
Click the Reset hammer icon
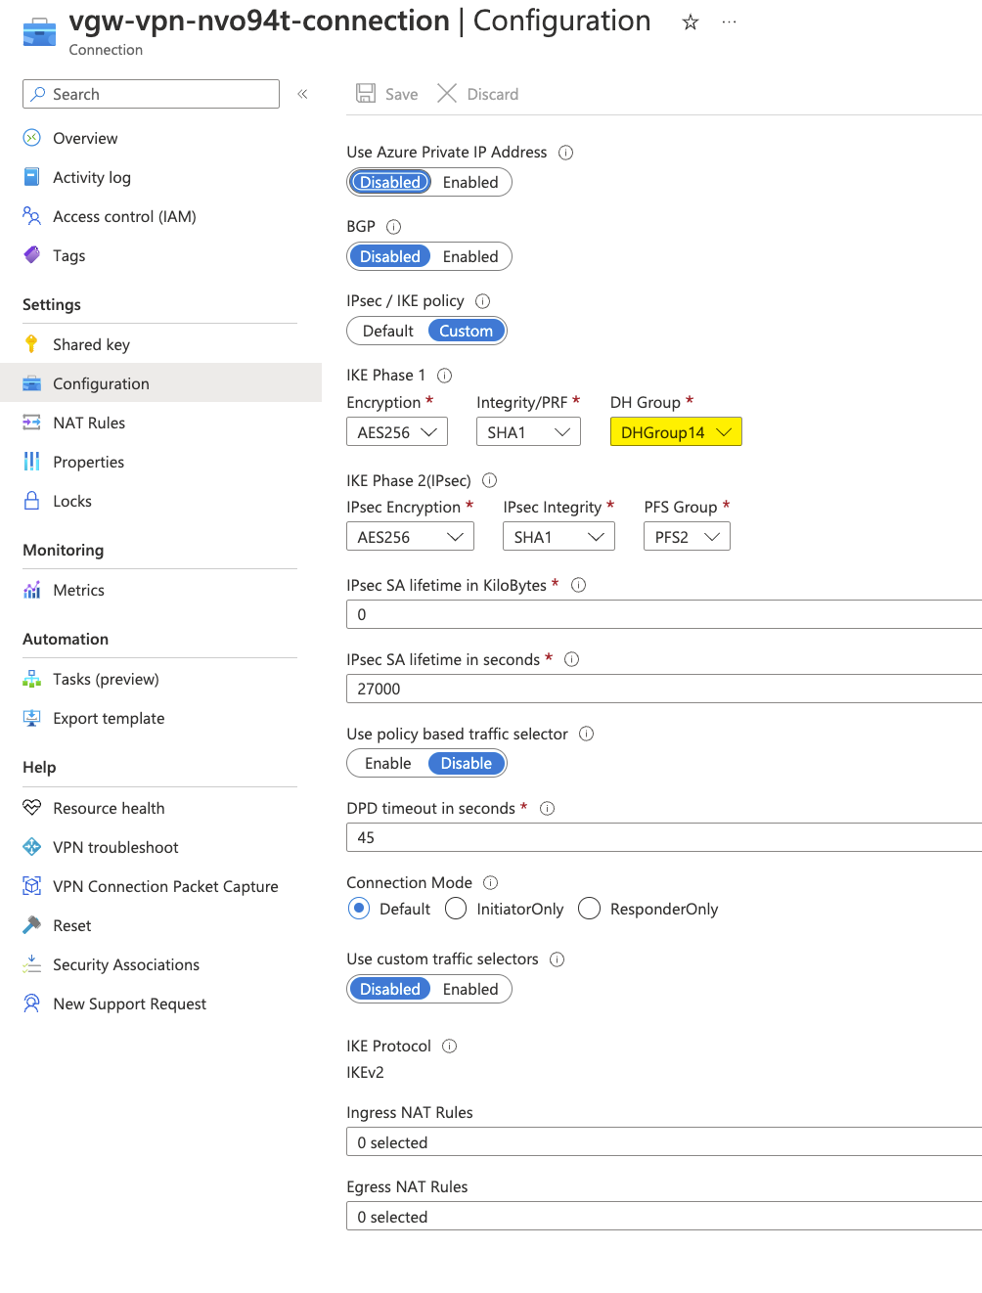click(x=32, y=925)
